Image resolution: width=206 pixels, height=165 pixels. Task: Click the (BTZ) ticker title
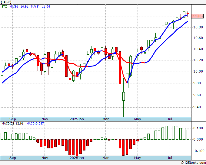6,2
